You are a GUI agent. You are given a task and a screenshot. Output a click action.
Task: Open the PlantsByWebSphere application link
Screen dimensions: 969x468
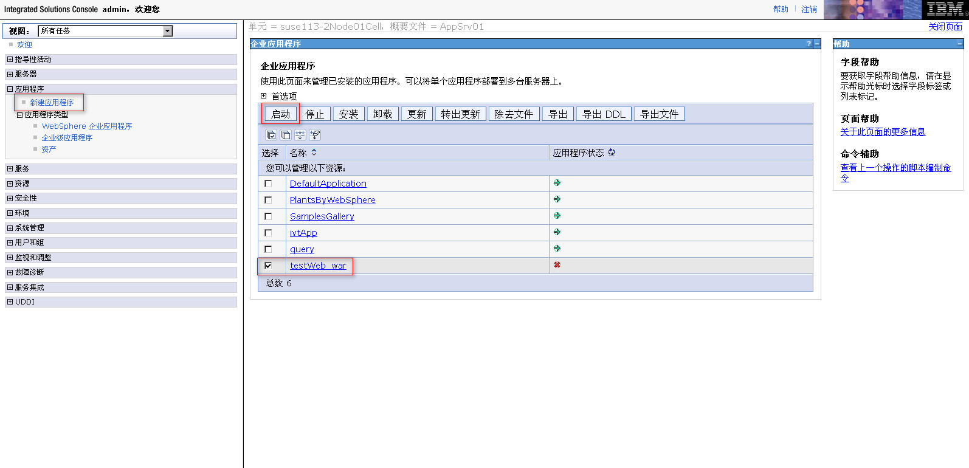coord(333,200)
